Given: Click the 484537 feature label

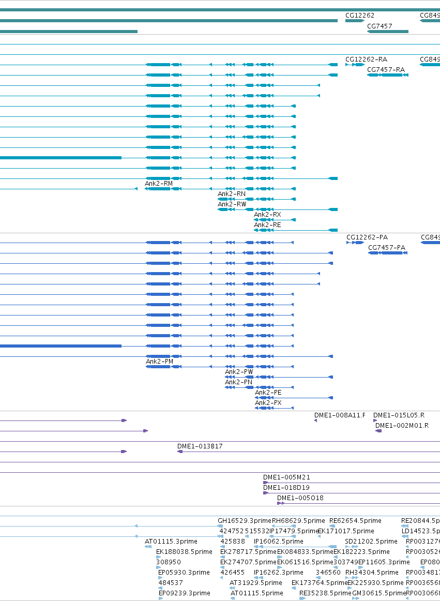Looking at the screenshot, I should [x=171, y=582].
